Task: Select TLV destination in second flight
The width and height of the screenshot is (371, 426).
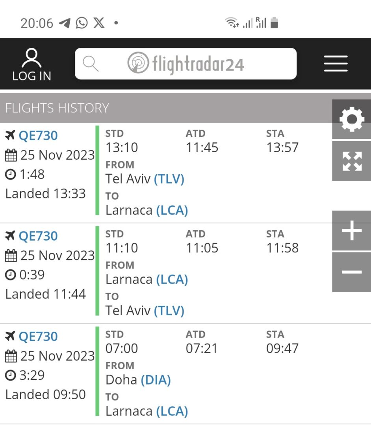Action: [x=169, y=311]
